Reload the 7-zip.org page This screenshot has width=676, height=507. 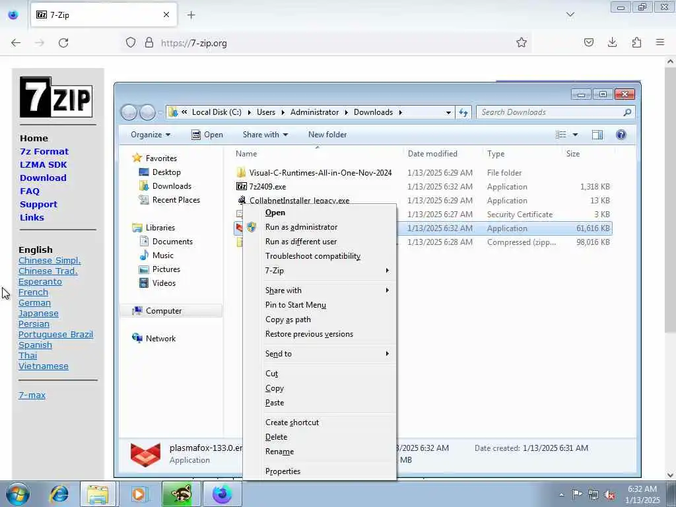63,43
